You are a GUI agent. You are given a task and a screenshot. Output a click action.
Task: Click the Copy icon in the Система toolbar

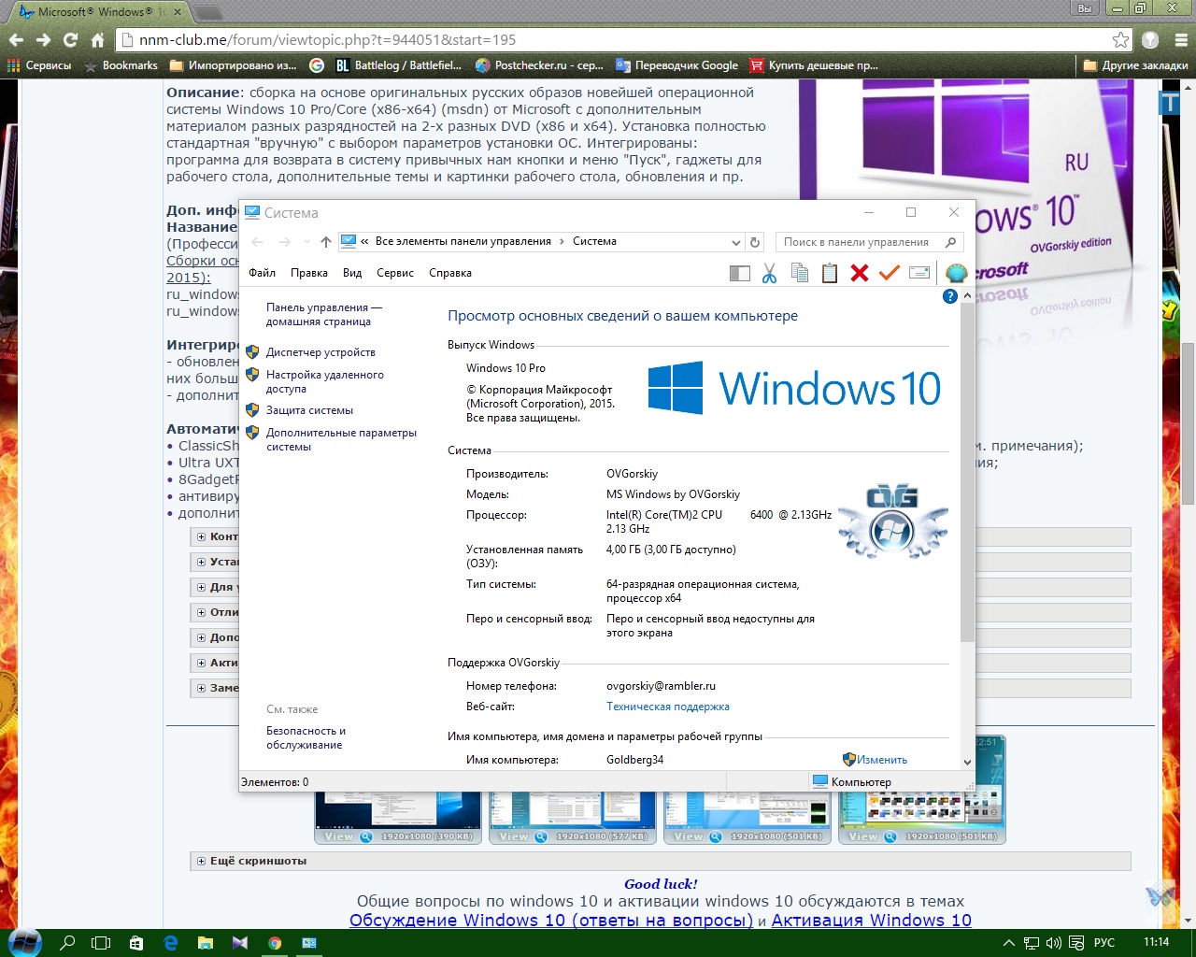tap(800, 273)
